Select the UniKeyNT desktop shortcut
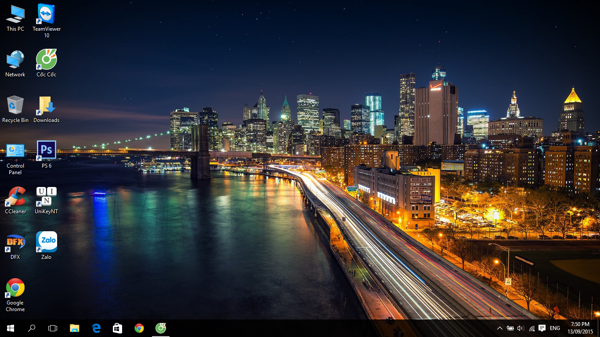600x337 pixels. [47, 201]
